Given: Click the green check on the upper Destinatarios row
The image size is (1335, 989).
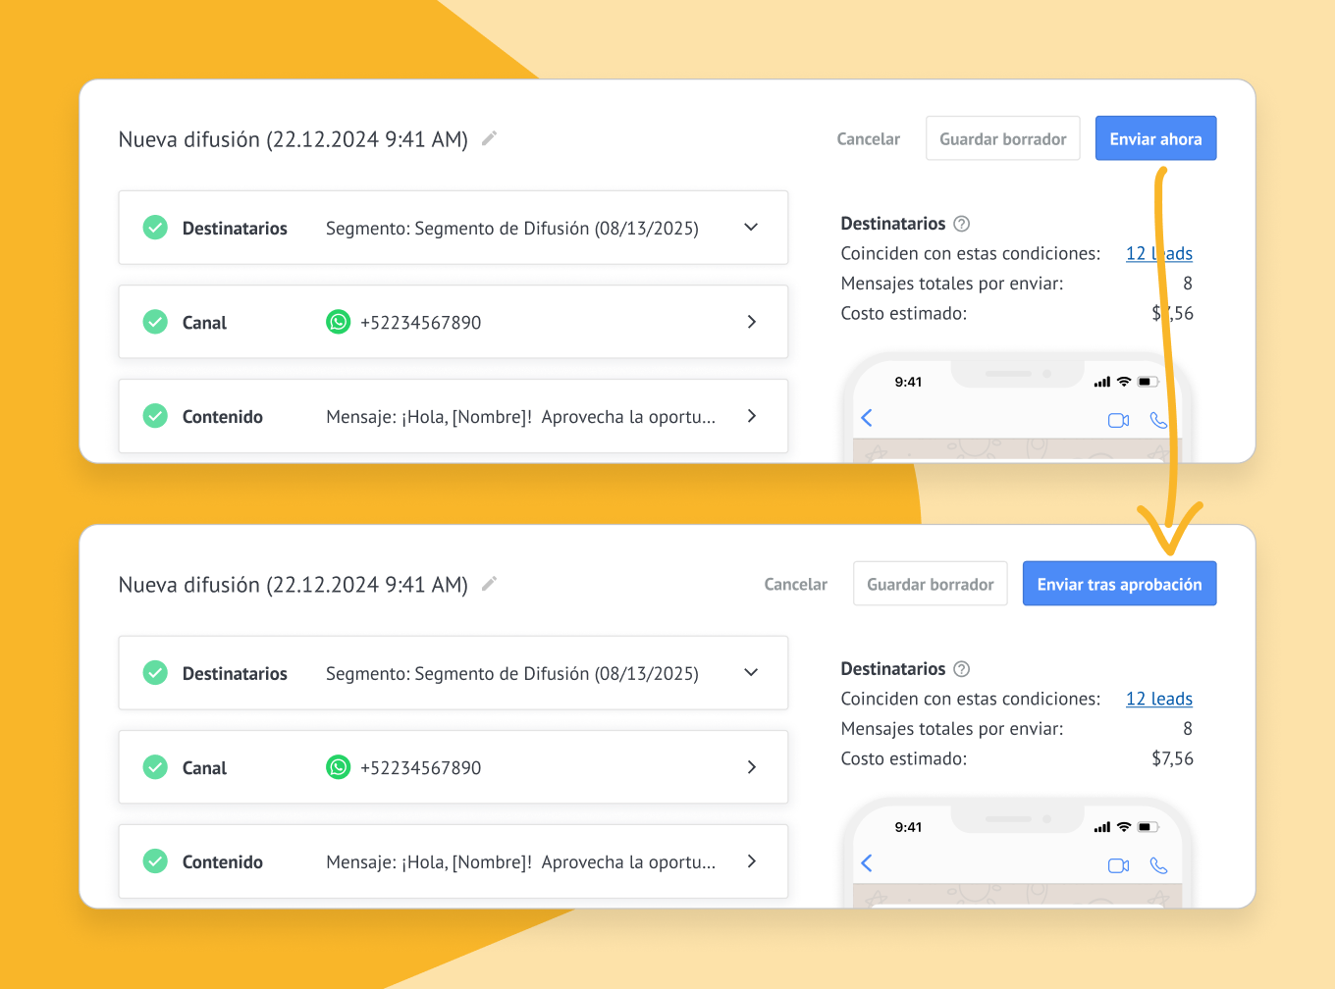Looking at the screenshot, I should pos(155,228).
